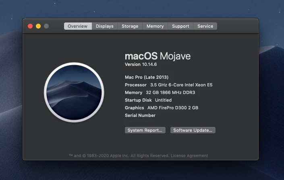The image size is (284, 180).
Task: Click the Graphics label
Action: (x=135, y=108)
